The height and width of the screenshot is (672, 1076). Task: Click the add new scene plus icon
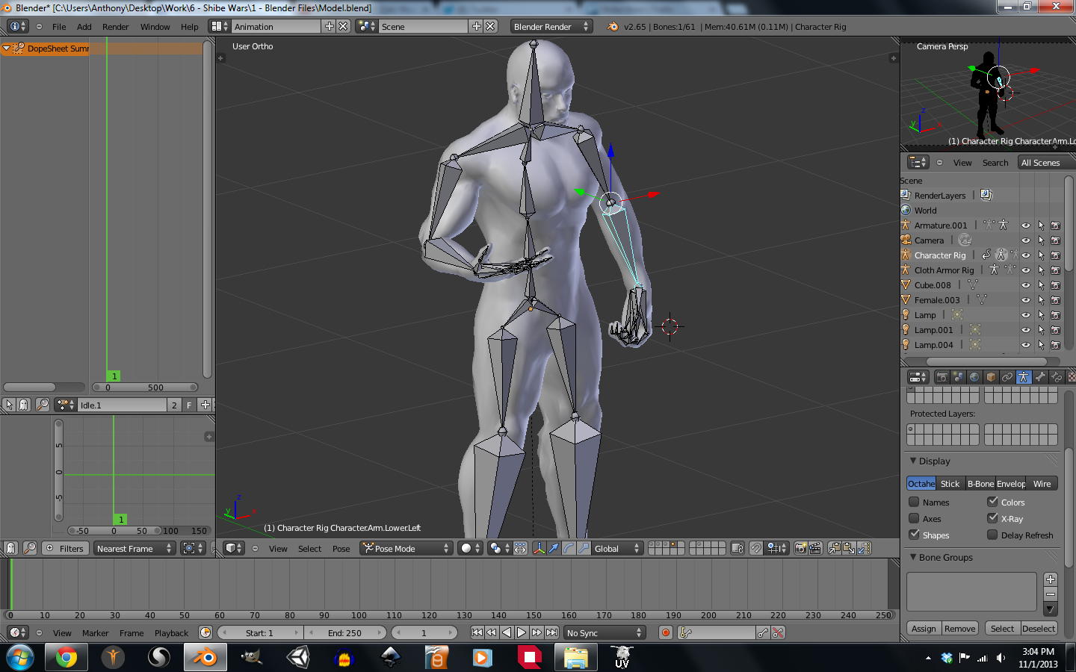tap(477, 26)
